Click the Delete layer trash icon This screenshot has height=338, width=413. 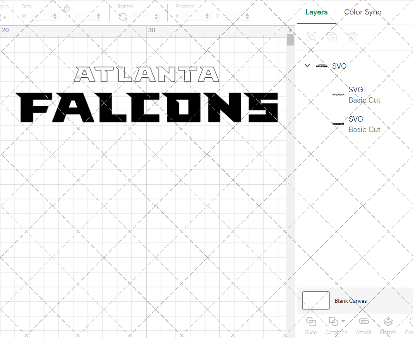click(353, 37)
